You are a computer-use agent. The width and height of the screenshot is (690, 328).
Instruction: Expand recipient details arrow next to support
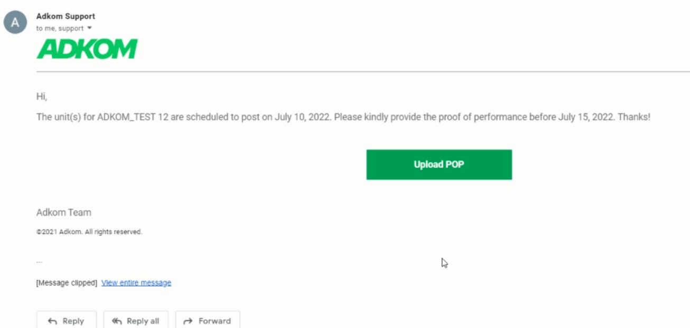tap(89, 28)
